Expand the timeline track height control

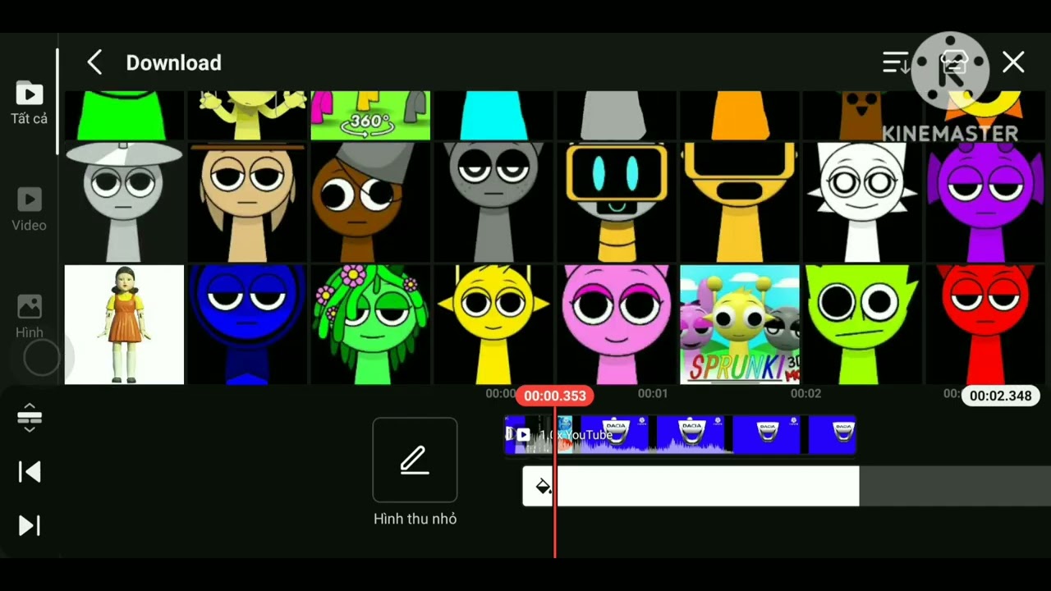click(30, 418)
